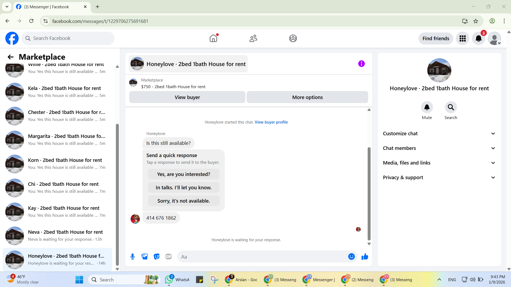The height and width of the screenshot is (287, 511).
Task: Click the Search Facebook field
Action: 68,38
